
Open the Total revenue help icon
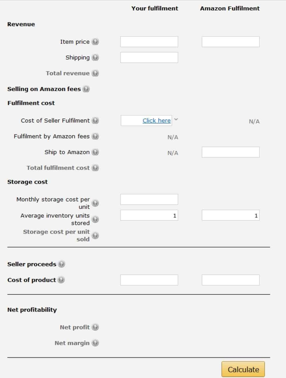pos(95,73)
